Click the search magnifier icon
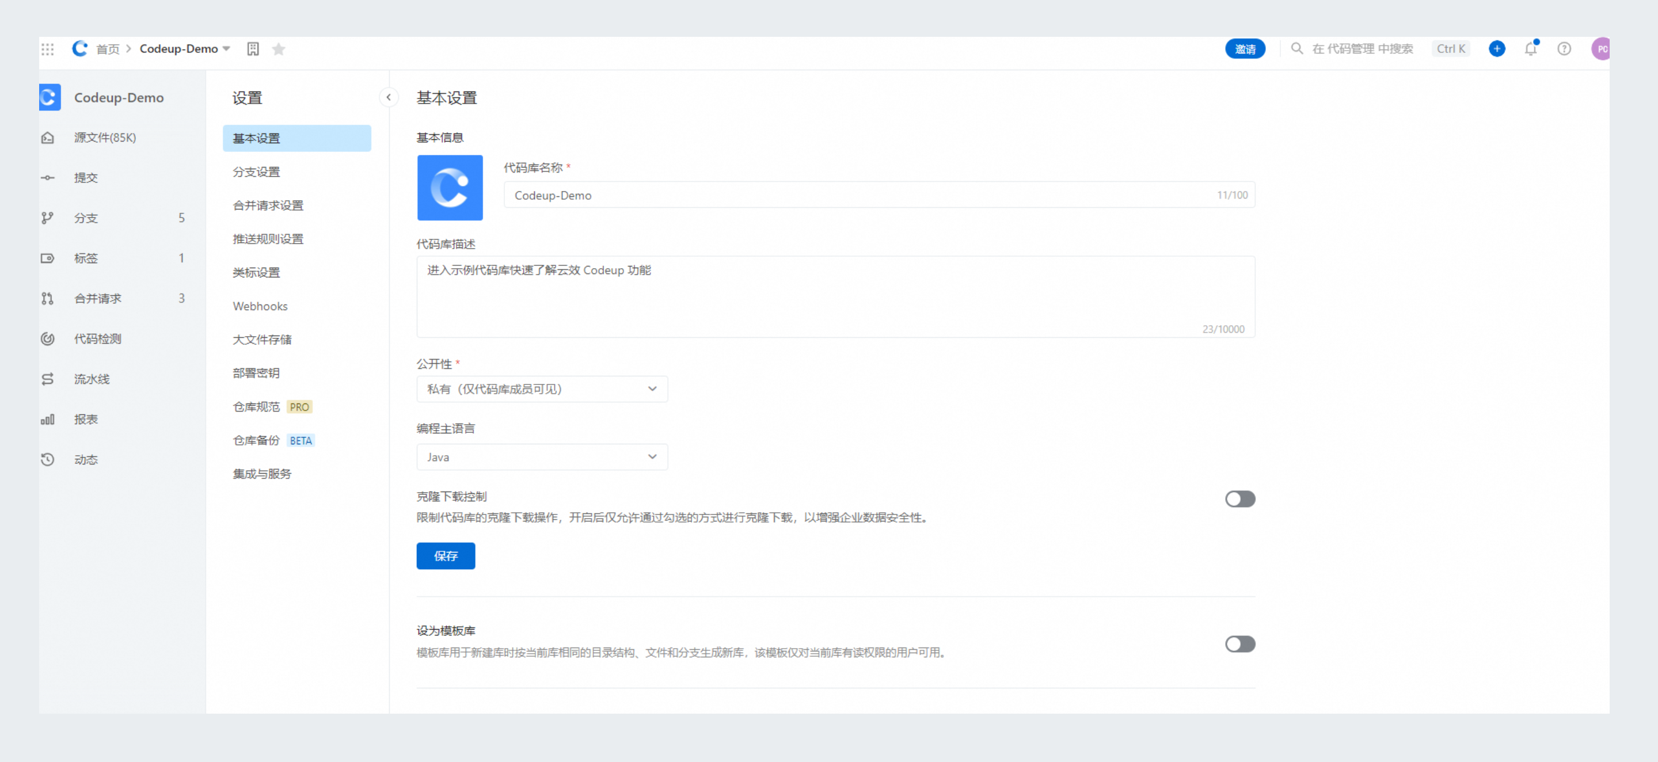Image resolution: width=1658 pixels, height=762 pixels. pyautogui.click(x=1297, y=48)
